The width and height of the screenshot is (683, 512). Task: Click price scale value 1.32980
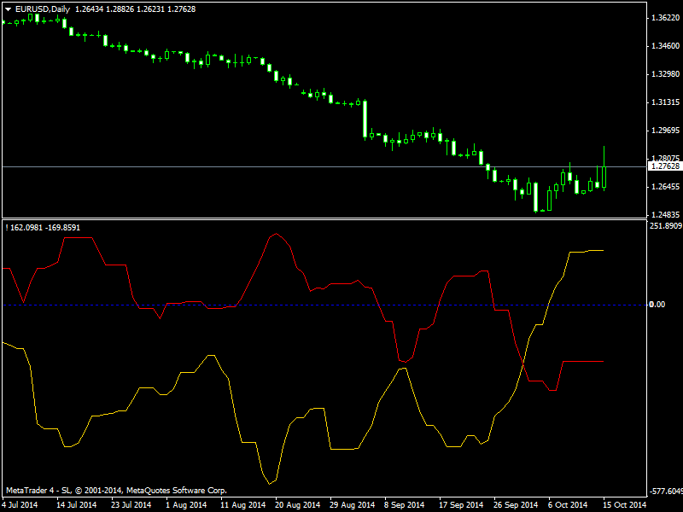pyautogui.click(x=665, y=74)
